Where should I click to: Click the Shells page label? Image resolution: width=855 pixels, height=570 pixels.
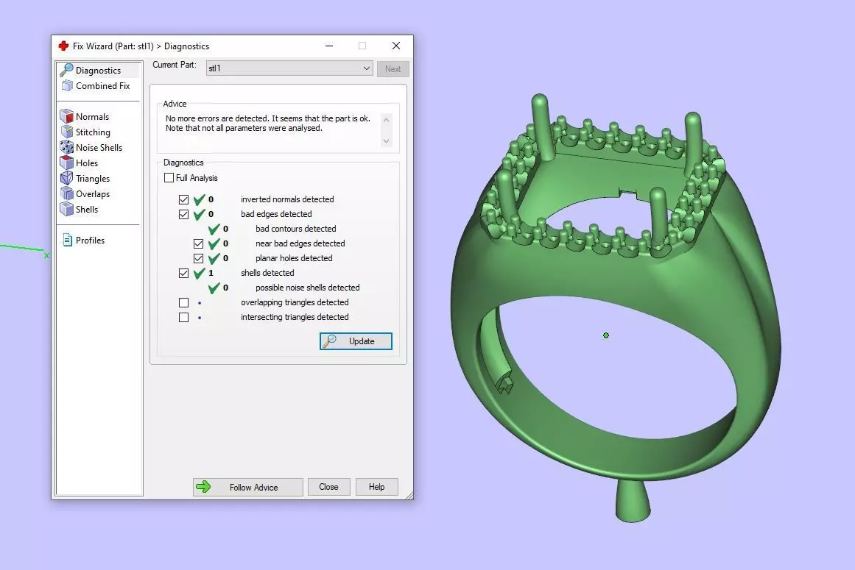coord(87,209)
